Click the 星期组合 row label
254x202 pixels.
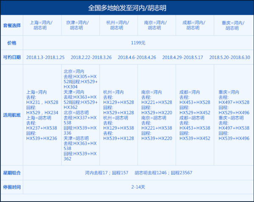[12, 173]
